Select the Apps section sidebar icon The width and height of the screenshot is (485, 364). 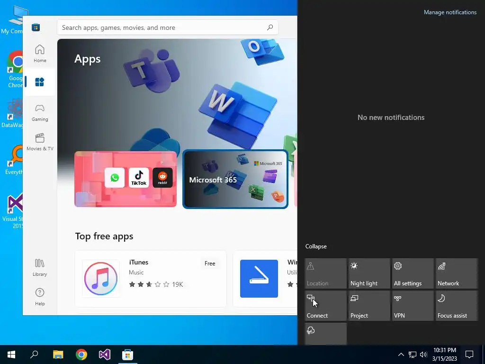point(40,82)
